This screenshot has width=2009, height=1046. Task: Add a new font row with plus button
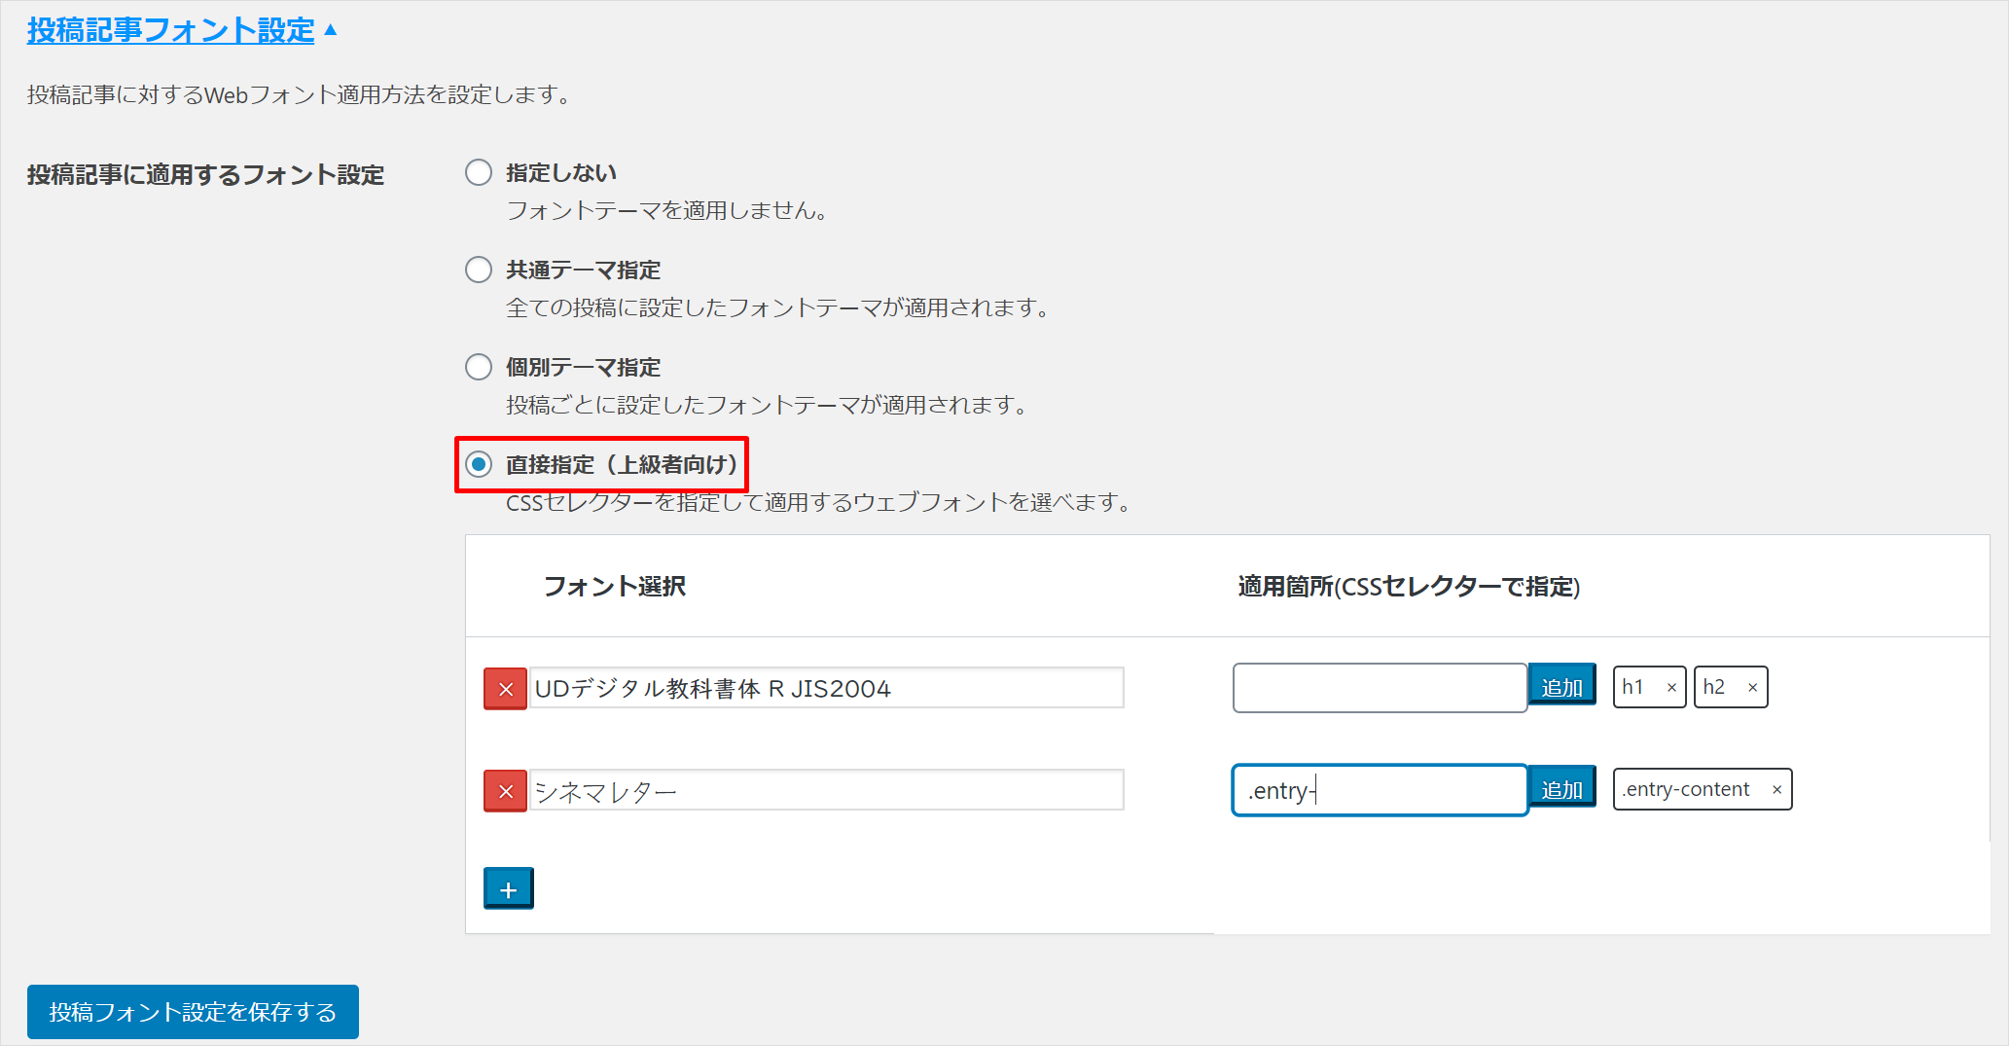coord(508,888)
